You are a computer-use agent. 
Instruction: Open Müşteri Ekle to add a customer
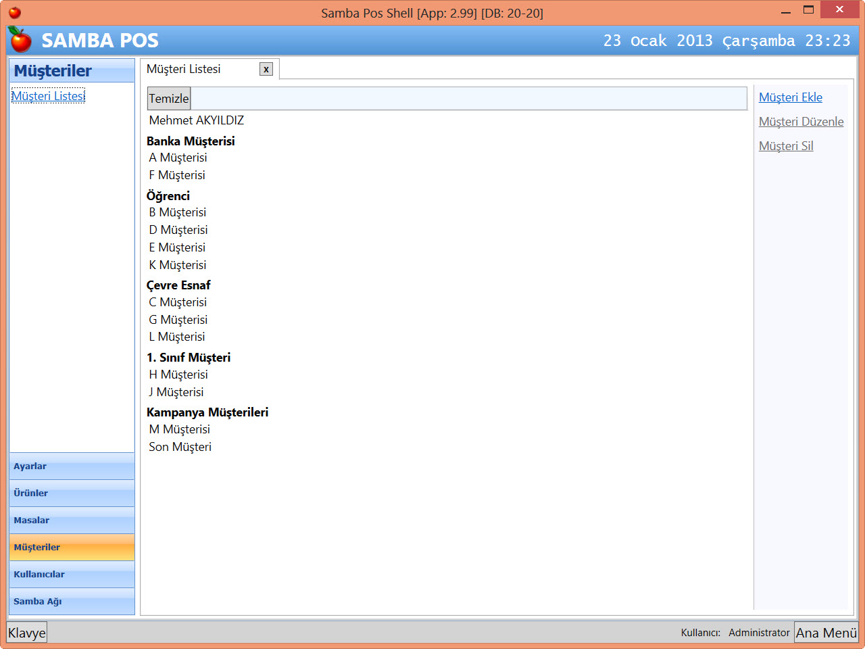pyautogui.click(x=791, y=97)
